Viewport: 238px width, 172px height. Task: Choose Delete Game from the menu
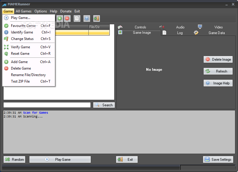click(28, 68)
